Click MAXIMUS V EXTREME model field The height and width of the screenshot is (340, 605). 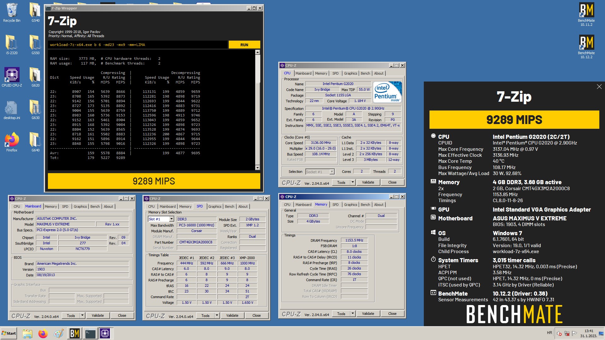pos(66,224)
